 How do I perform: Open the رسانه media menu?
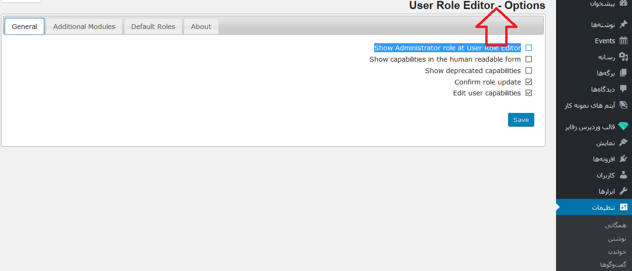point(594,57)
